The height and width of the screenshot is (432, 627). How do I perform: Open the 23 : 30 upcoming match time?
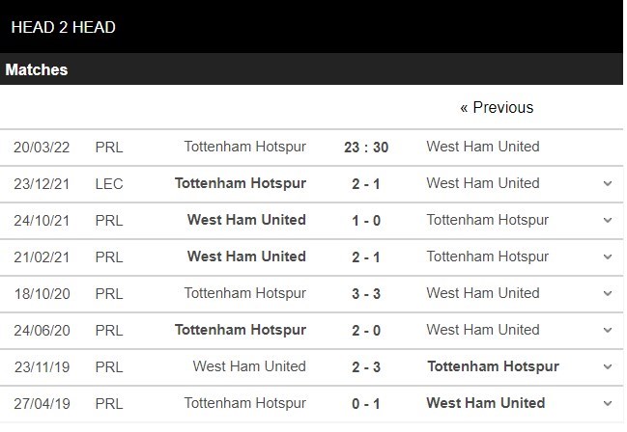366,148
